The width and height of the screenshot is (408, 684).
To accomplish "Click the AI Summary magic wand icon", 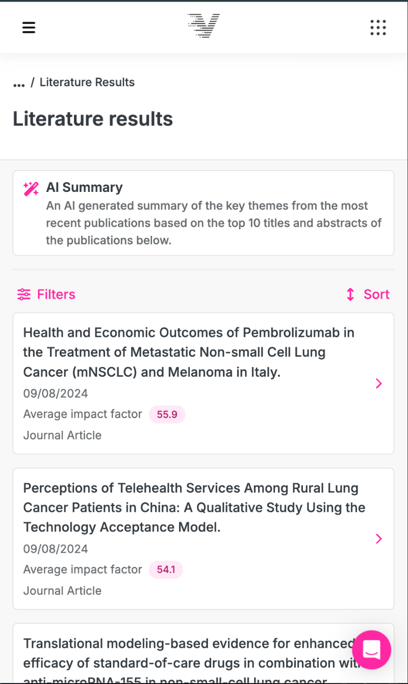I will [31, 188].
